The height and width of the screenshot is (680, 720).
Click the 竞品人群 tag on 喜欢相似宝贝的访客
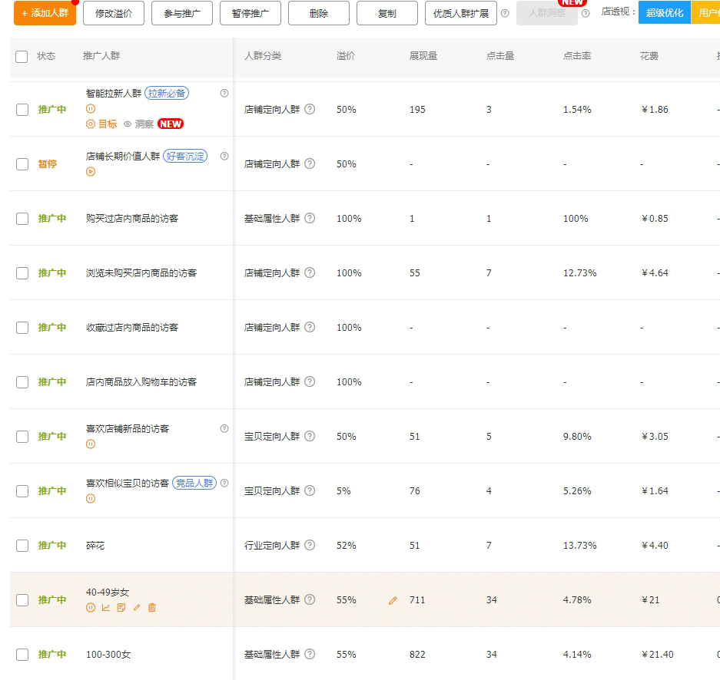[x=194, y=483]
